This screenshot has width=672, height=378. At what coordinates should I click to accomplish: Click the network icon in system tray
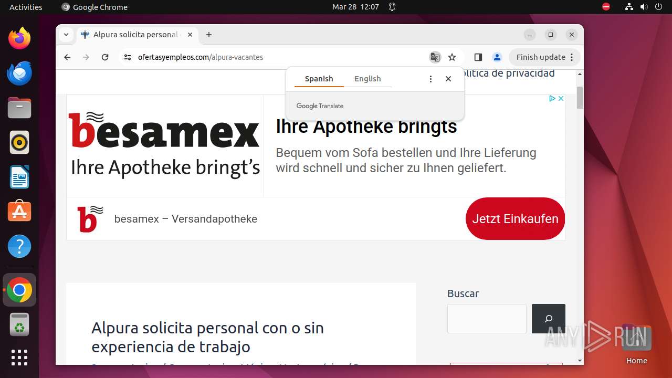coord(629,7)
